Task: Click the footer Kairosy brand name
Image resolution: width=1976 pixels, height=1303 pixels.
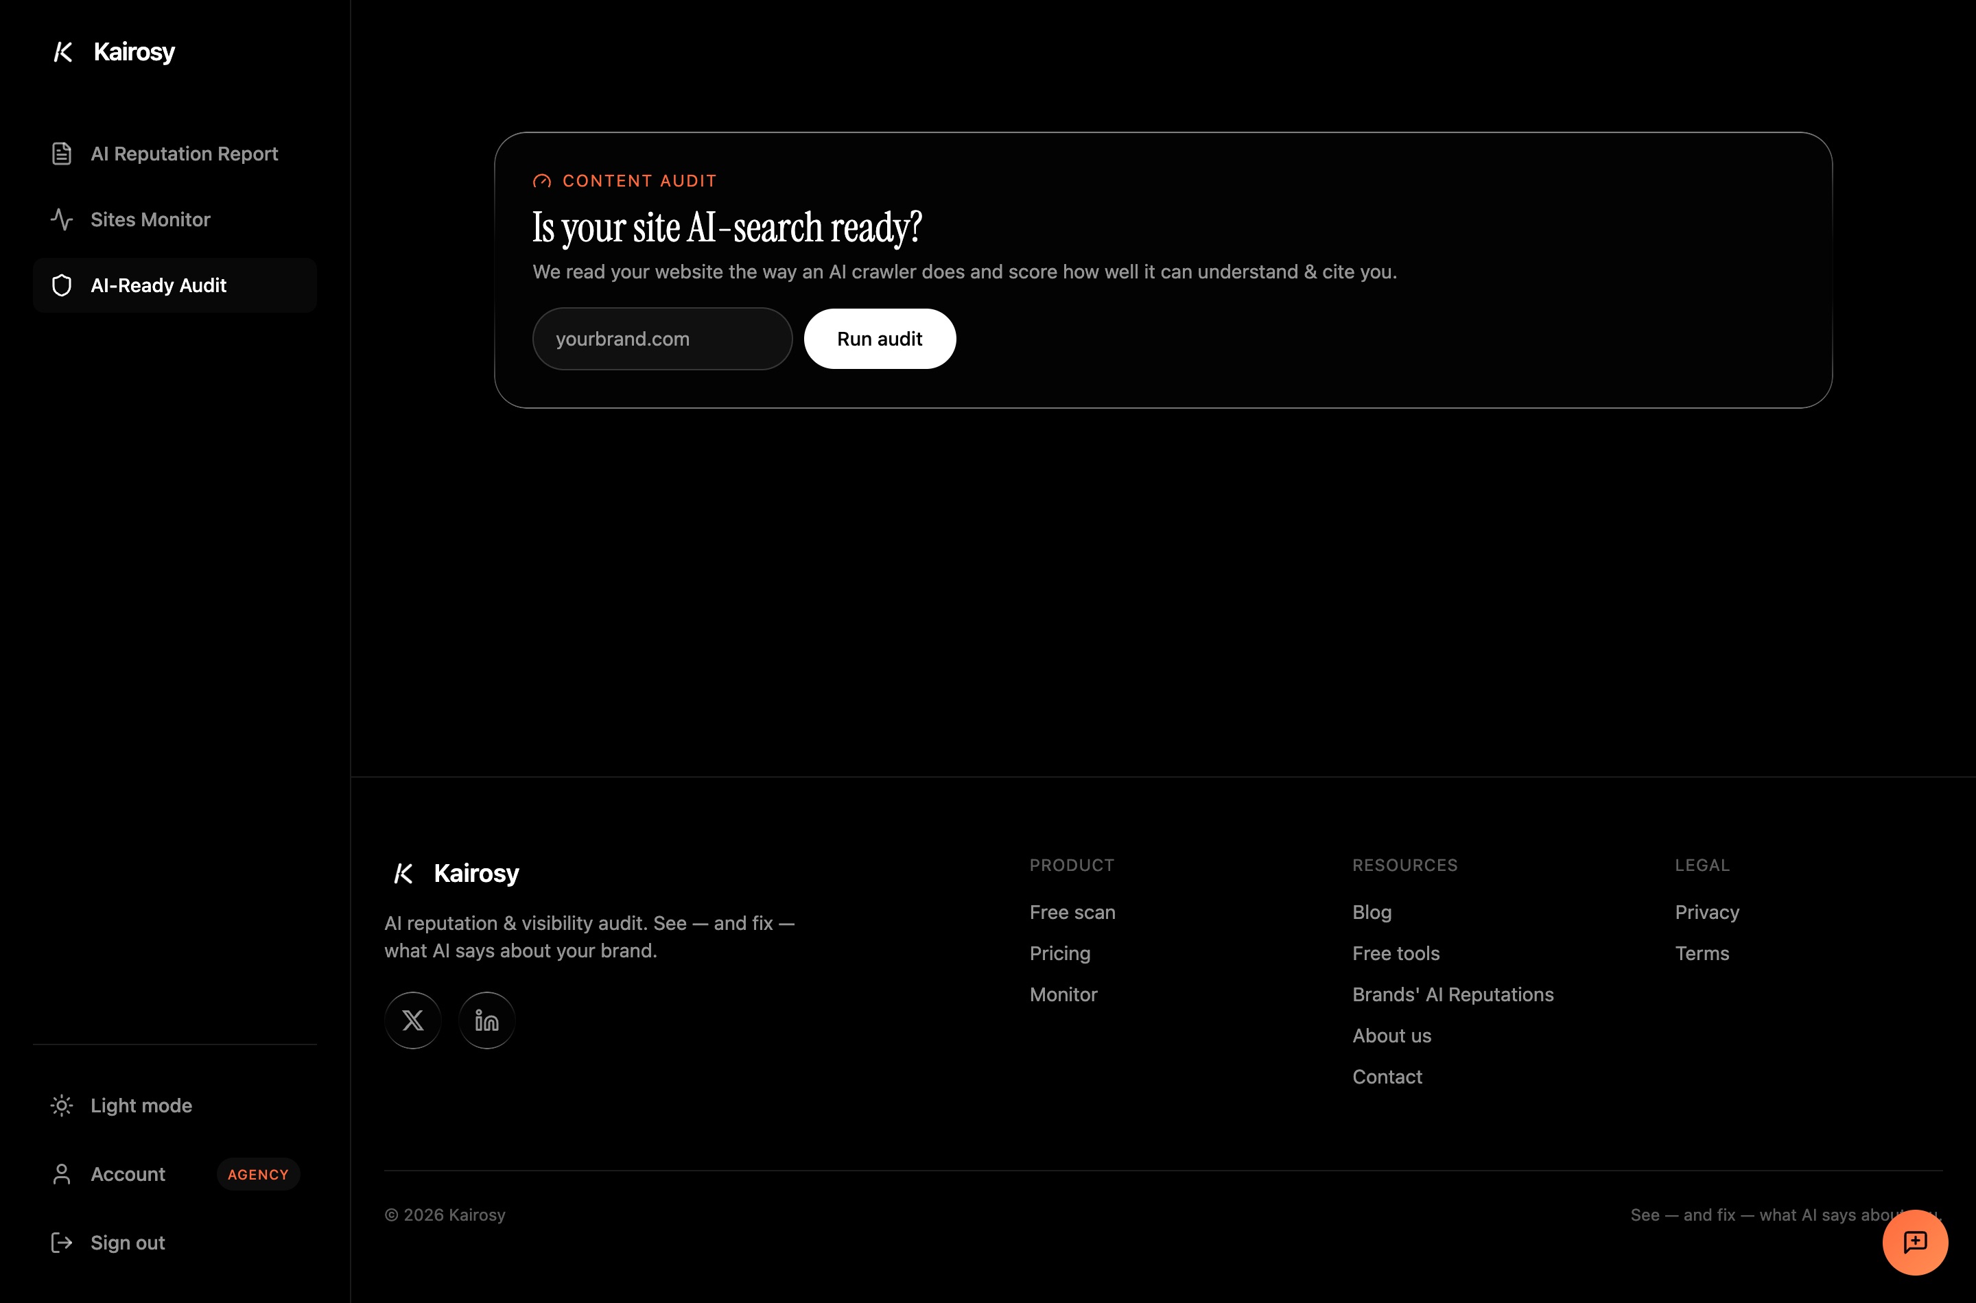Action: coord(476,874)
